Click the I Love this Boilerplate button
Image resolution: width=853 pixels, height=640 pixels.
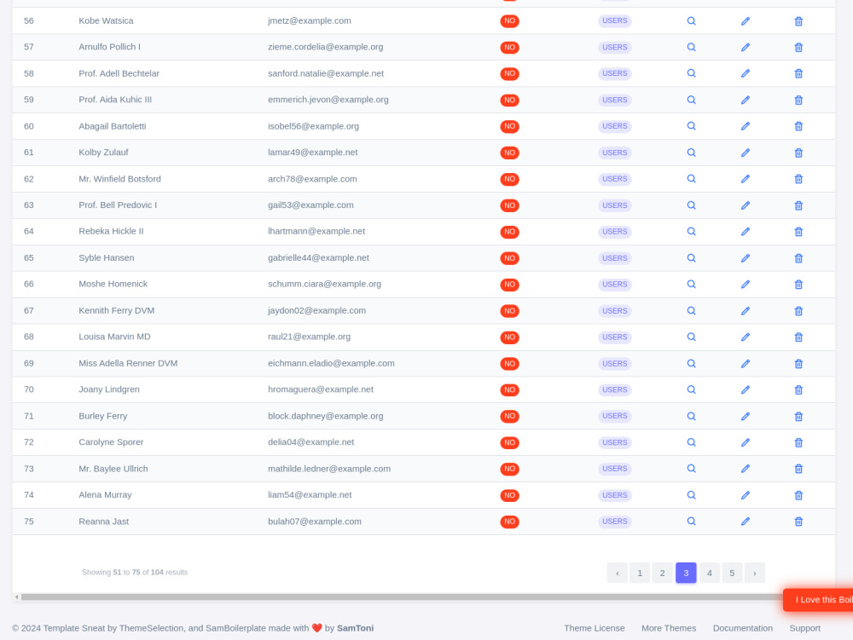(x=818, y=600)
